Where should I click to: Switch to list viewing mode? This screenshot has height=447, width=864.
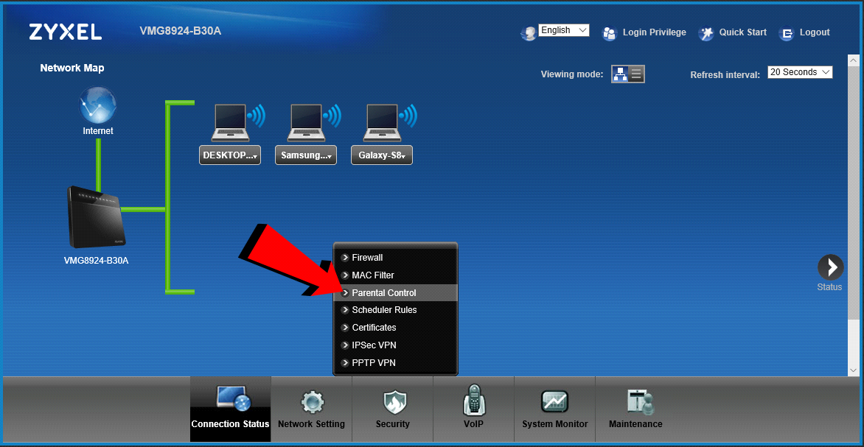[x=636, y=74]
